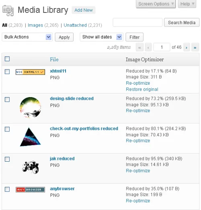Viewport: 201px width, 210px height.
Task: Check the jak reduced row checkbox
Action: (7, 159)
